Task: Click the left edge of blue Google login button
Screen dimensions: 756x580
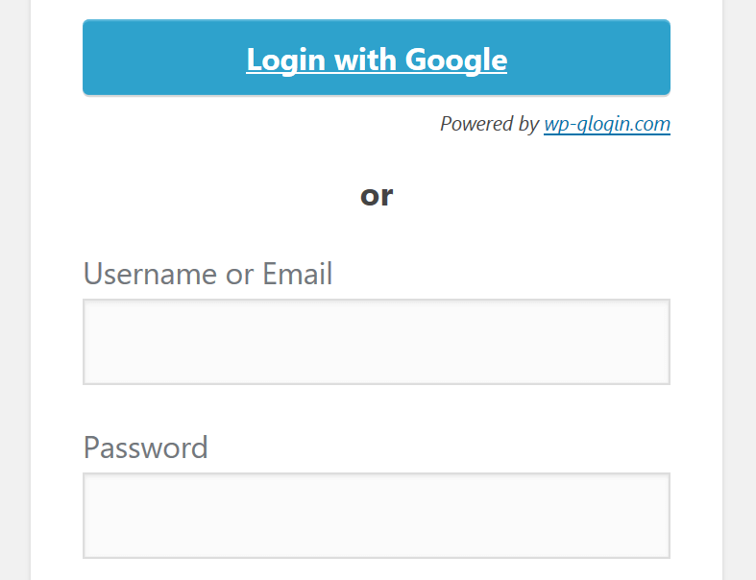Action: (89, 58)
